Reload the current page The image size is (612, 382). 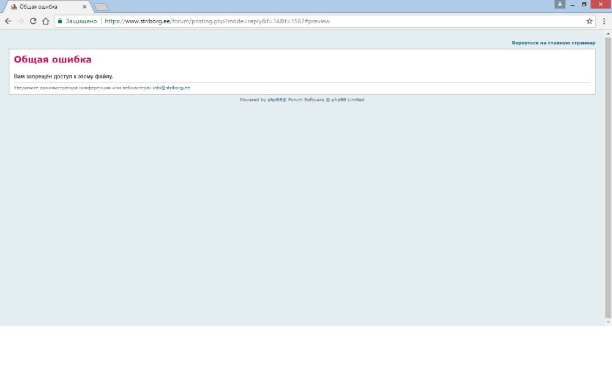(x=33, y=21)
